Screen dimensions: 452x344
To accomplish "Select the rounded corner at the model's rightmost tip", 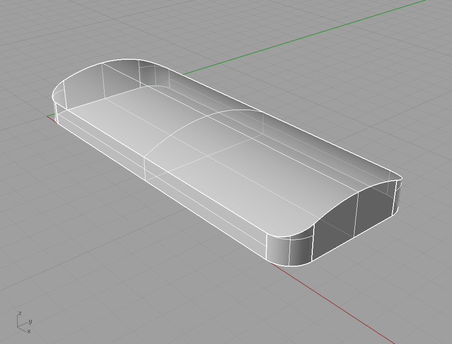I will (x=397, y=195).
